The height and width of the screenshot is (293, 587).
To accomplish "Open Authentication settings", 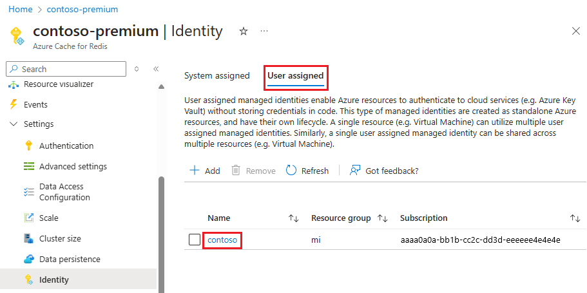I will pyautogui.click(x=66, y=146).
